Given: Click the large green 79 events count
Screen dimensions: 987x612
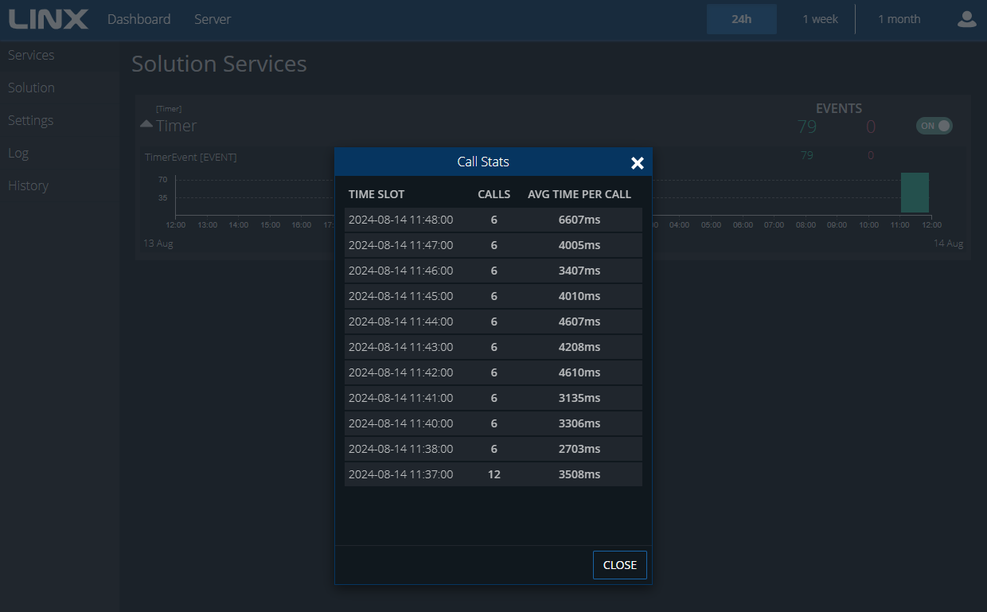Looking at the screenshot, I should click(x=807, y=127).
